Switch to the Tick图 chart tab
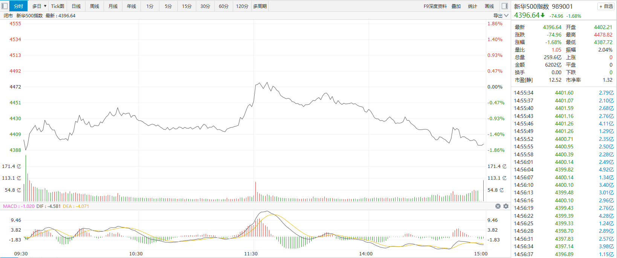Image resolution: width=617 pixels, height=258 pixels. pos(58,6)
